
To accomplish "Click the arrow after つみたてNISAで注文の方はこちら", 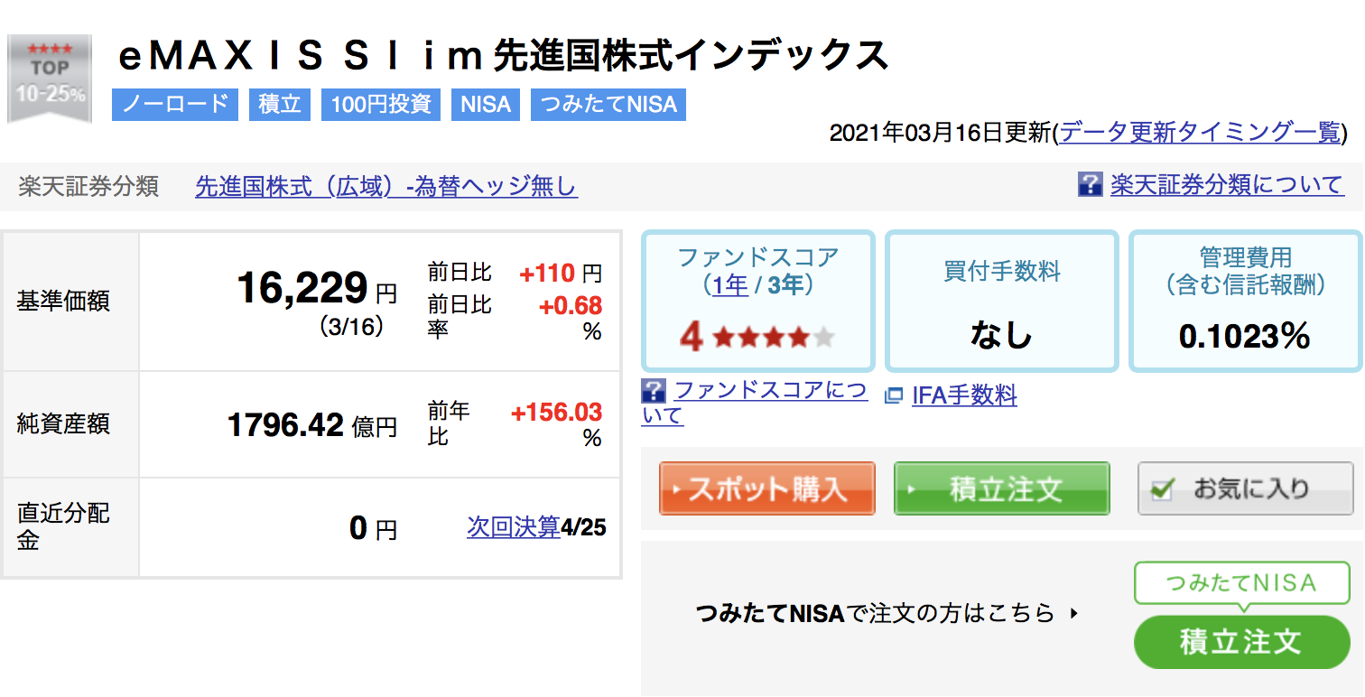I will point(1073,614).
